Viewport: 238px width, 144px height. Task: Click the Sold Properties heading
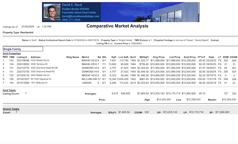(x=12, y=53)
